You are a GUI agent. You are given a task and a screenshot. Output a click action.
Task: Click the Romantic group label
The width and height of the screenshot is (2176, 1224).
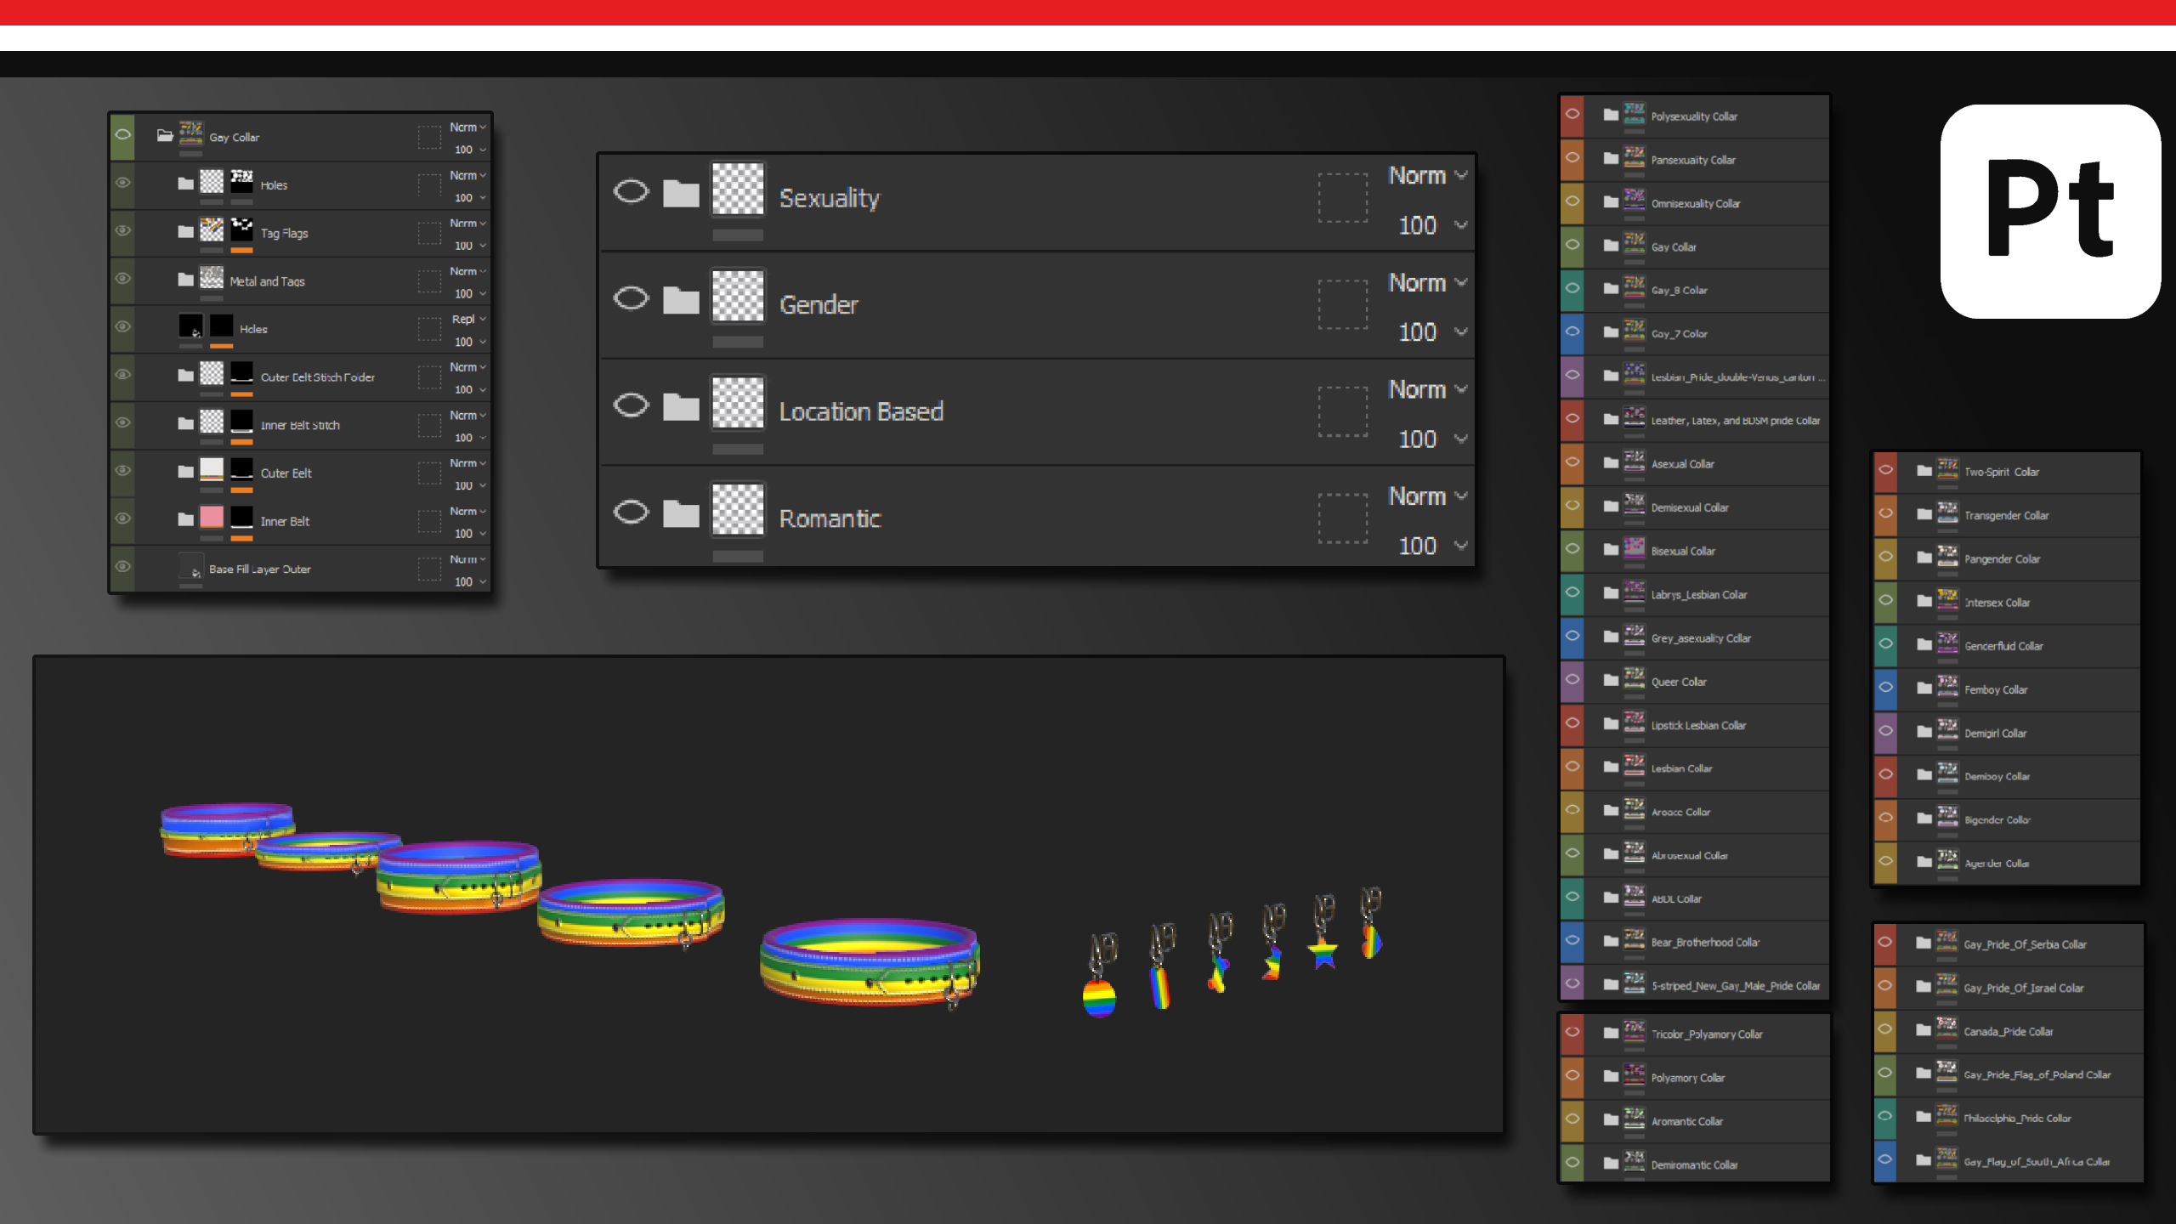click(x=830, y=518)
